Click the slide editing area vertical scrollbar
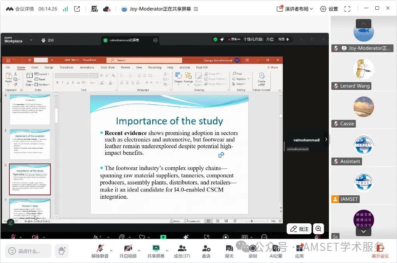This screenshot has width=397, height=263. pos(281,116)
